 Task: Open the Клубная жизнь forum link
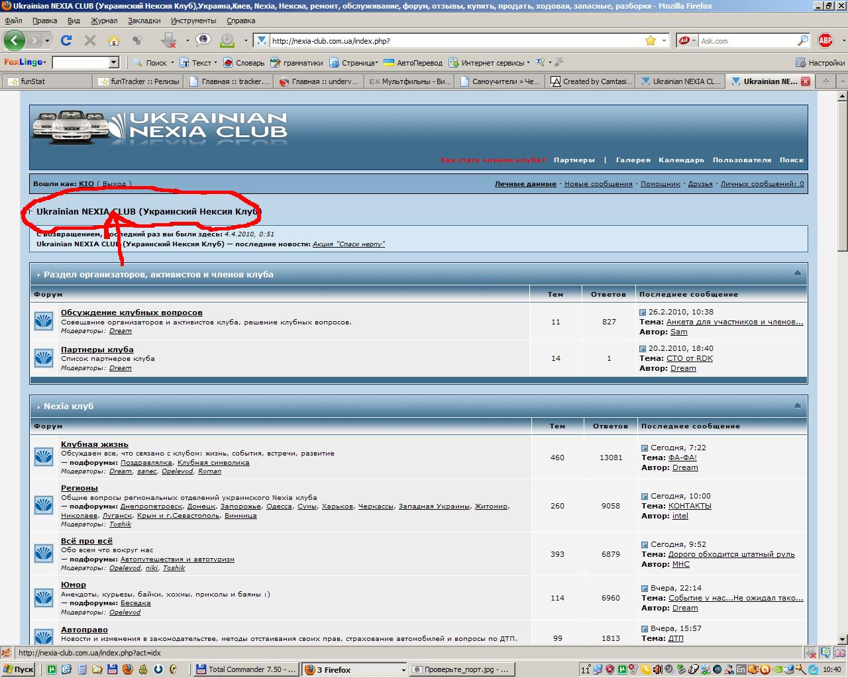(x=95, y=444)
